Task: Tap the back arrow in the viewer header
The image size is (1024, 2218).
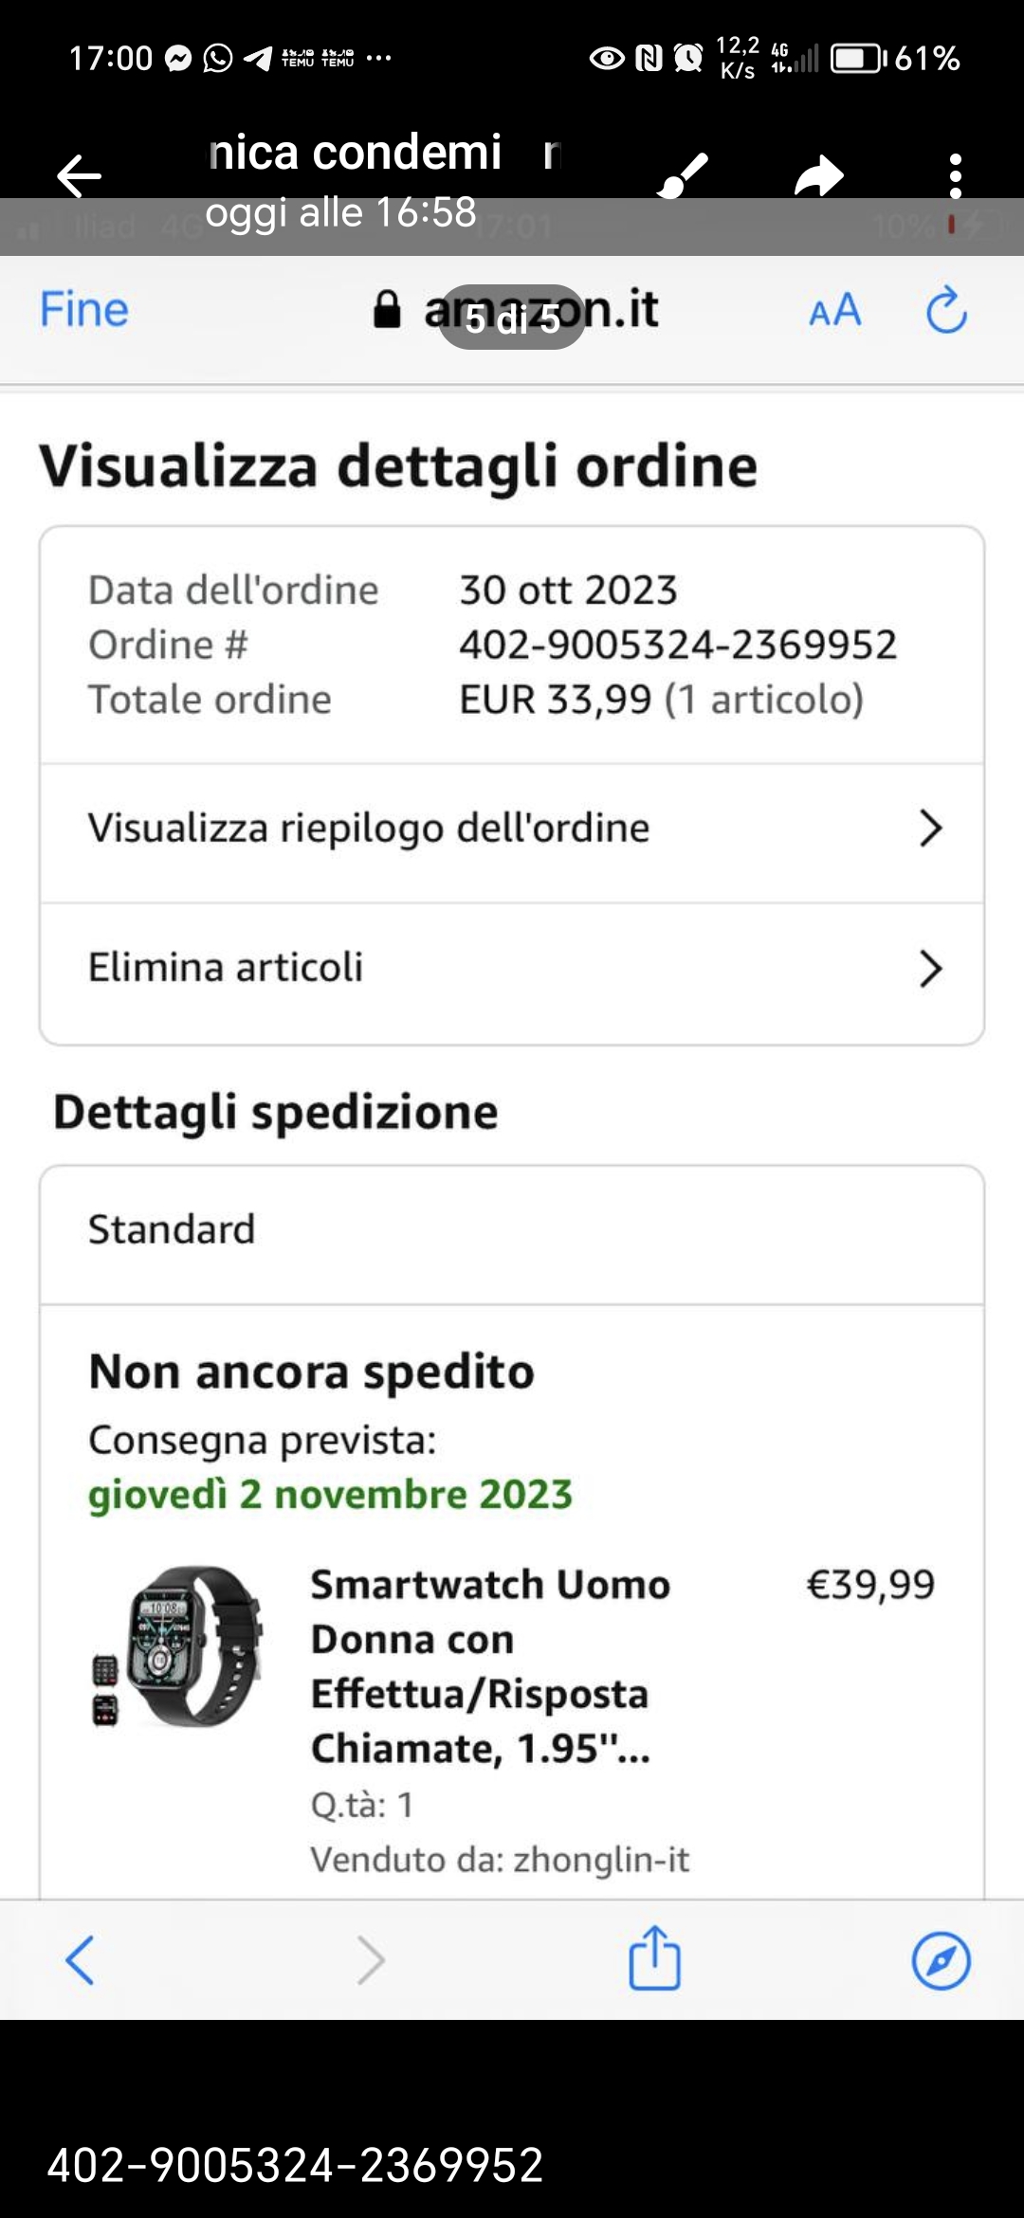Action: click(x=79, y=175)
